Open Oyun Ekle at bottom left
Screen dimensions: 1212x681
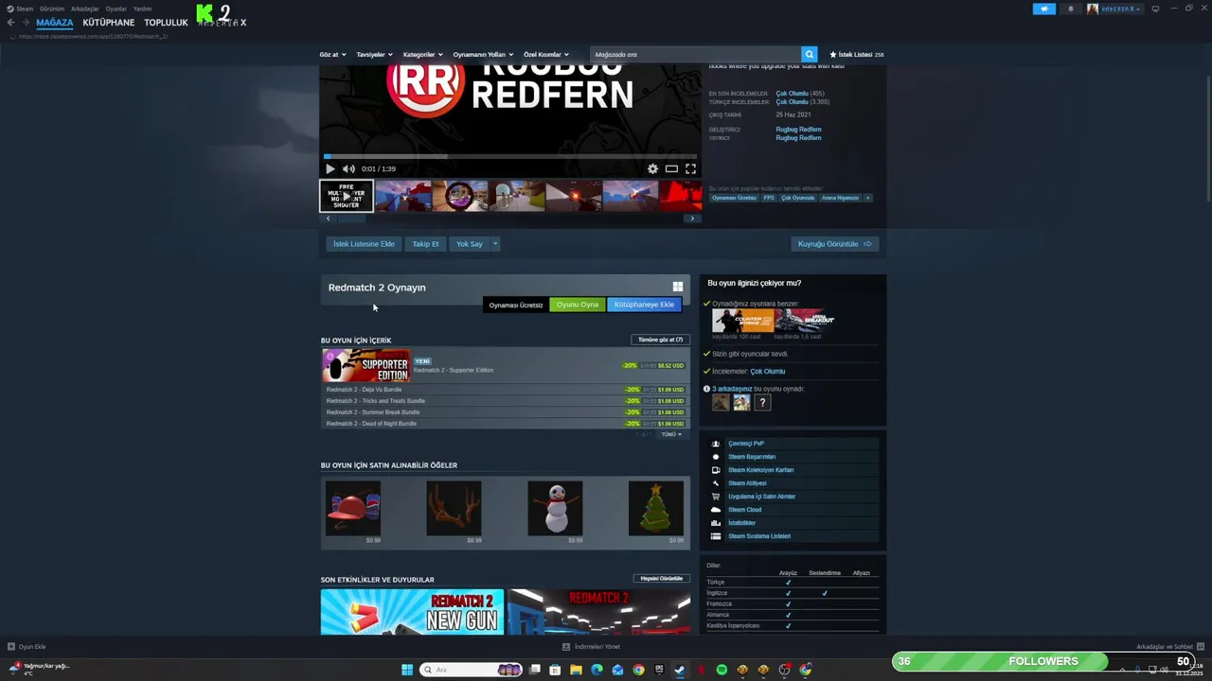27,647
